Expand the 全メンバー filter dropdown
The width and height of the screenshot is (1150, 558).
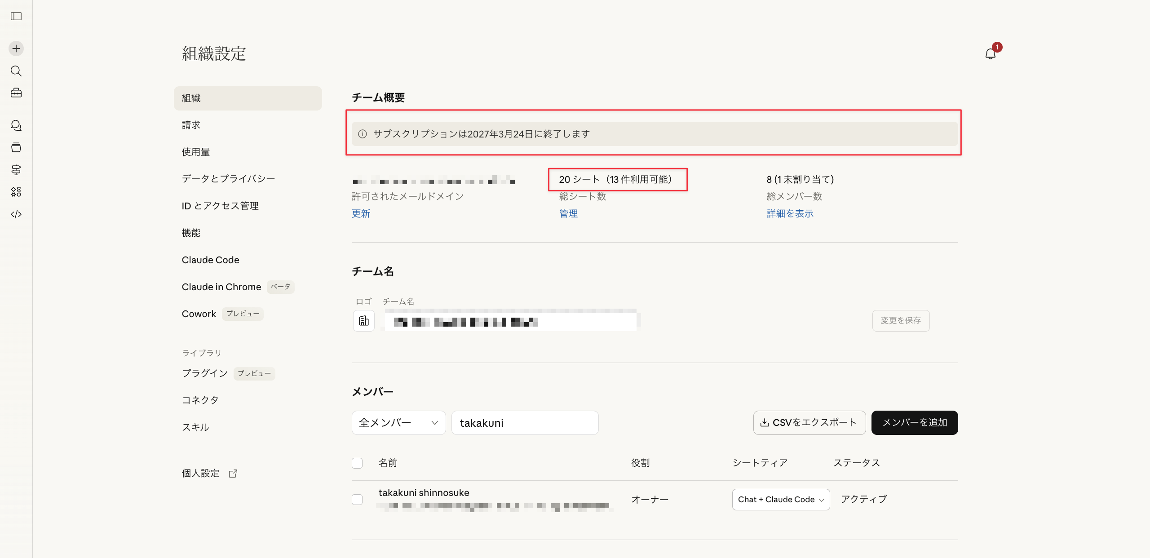(398, 423)
